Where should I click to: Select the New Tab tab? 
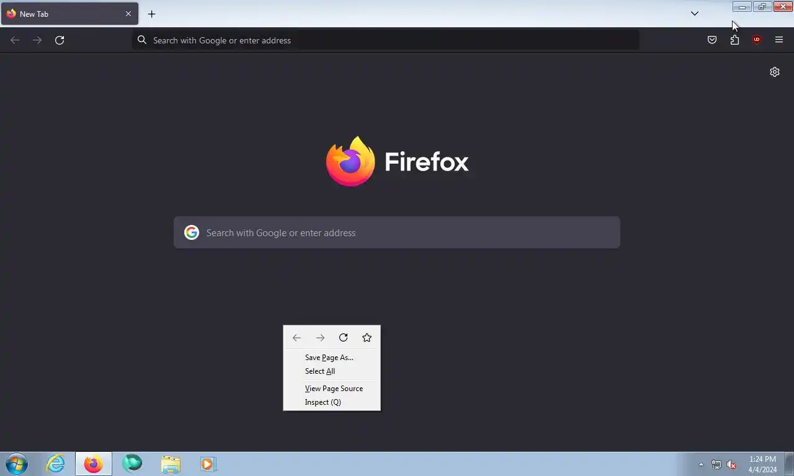click(69, 14)
